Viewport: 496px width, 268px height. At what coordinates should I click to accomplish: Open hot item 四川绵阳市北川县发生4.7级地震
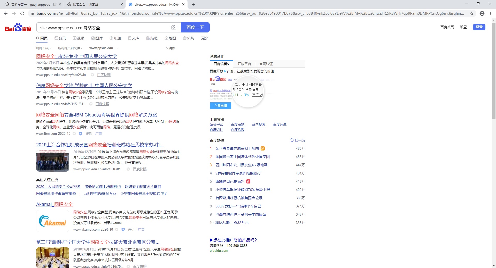click(242, 165)
